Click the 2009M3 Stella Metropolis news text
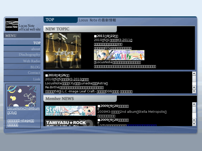This screenshot has width=202, height=151. [x=132, y=112]
